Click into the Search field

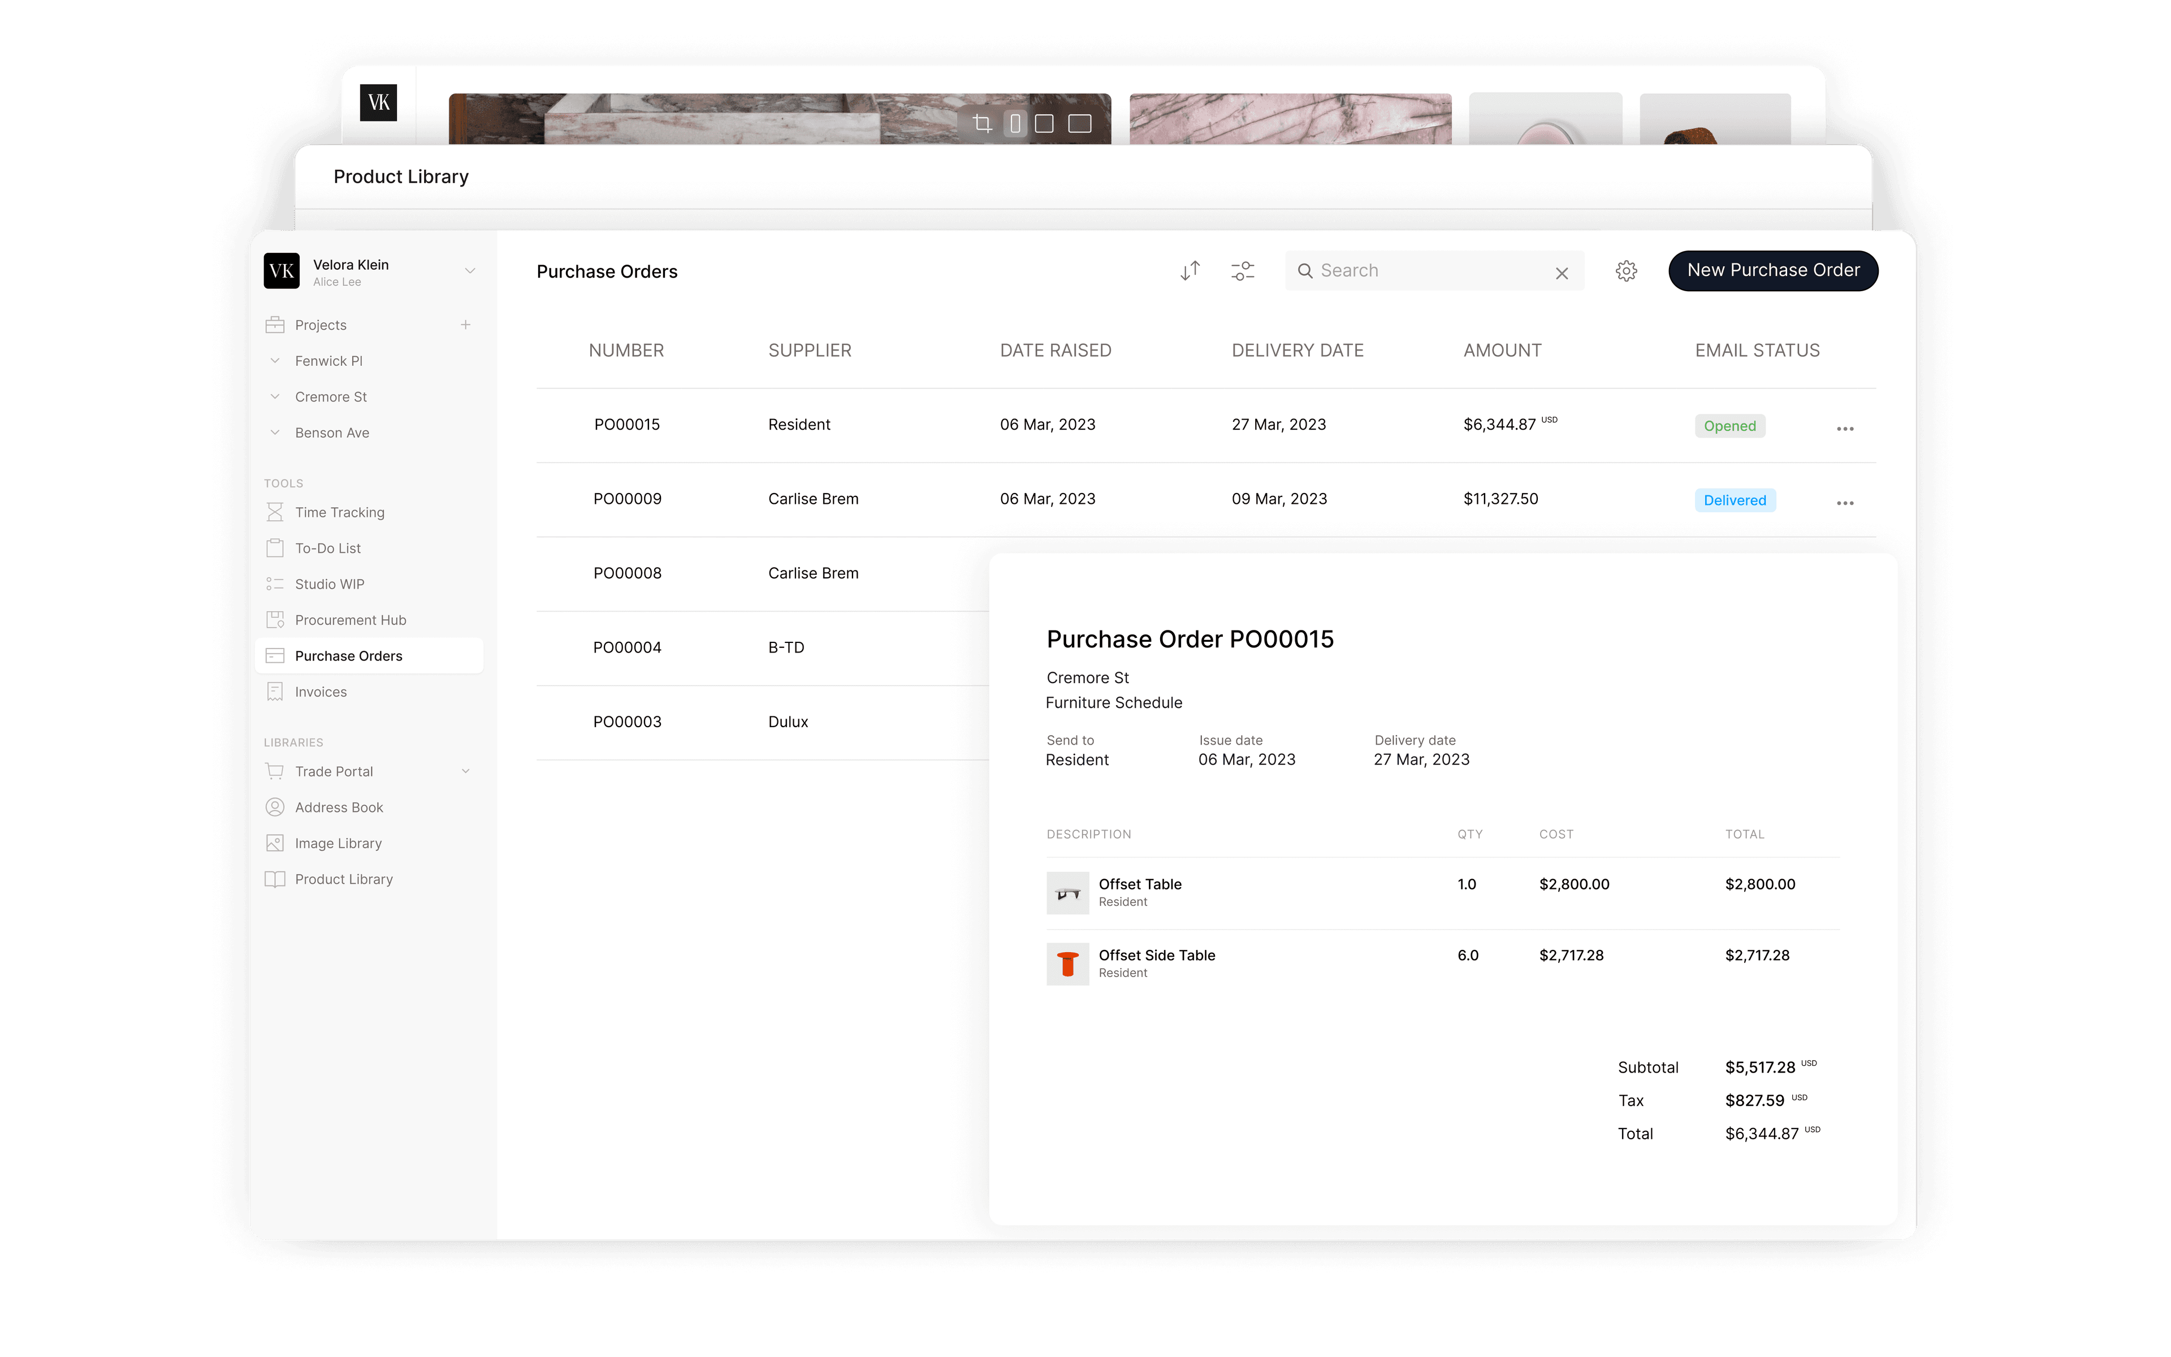[x=1434, y=271]
